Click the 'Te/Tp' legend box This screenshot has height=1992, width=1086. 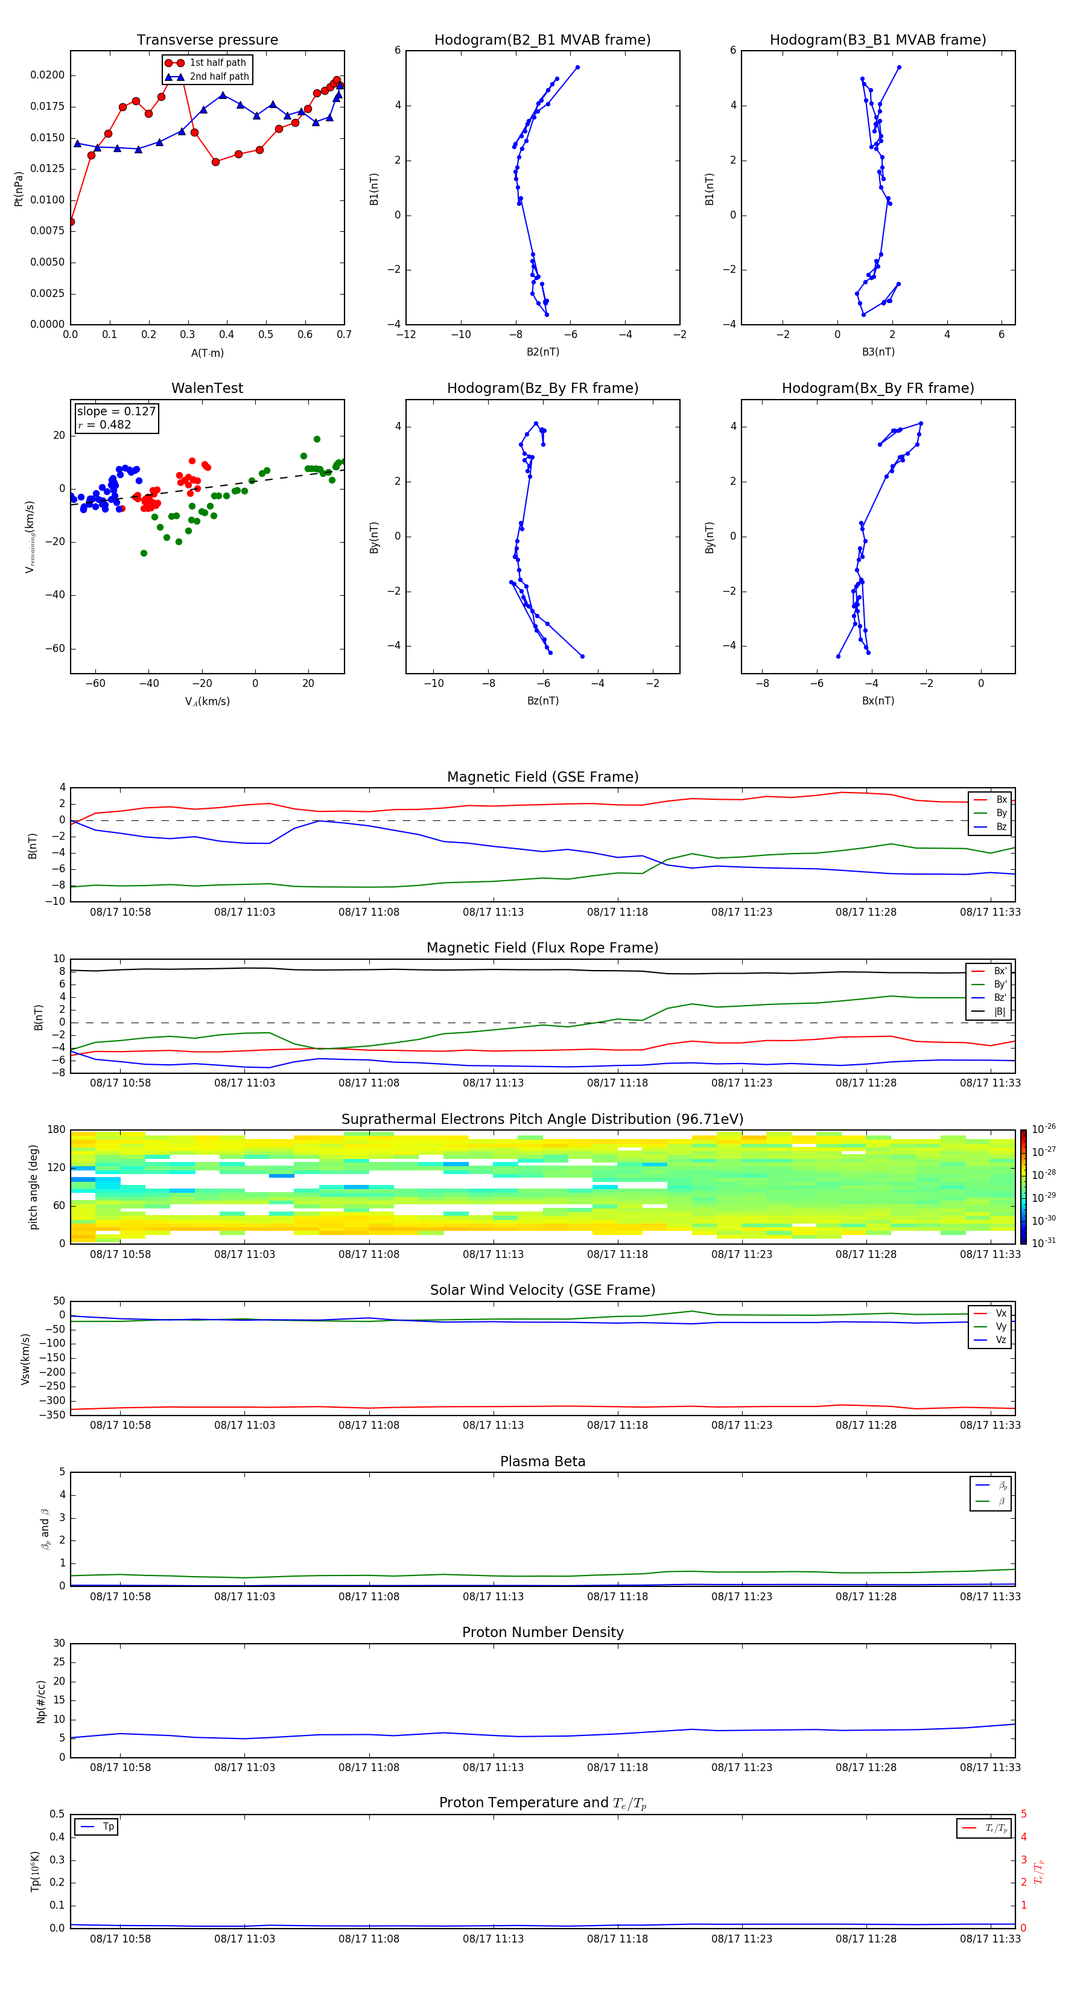[x=984, y=1828]
